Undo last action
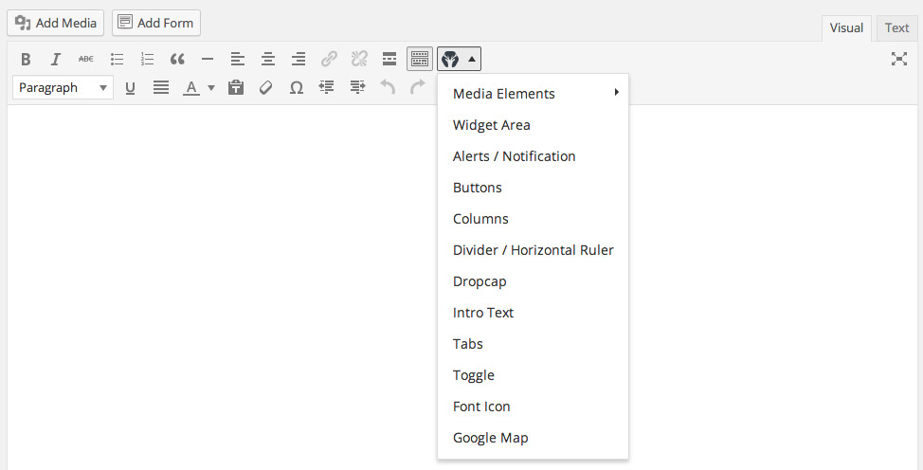This screenshot has width=923, height=470. point(388,88)
